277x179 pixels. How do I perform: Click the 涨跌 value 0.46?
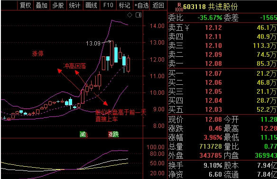[x=215, y=128]
